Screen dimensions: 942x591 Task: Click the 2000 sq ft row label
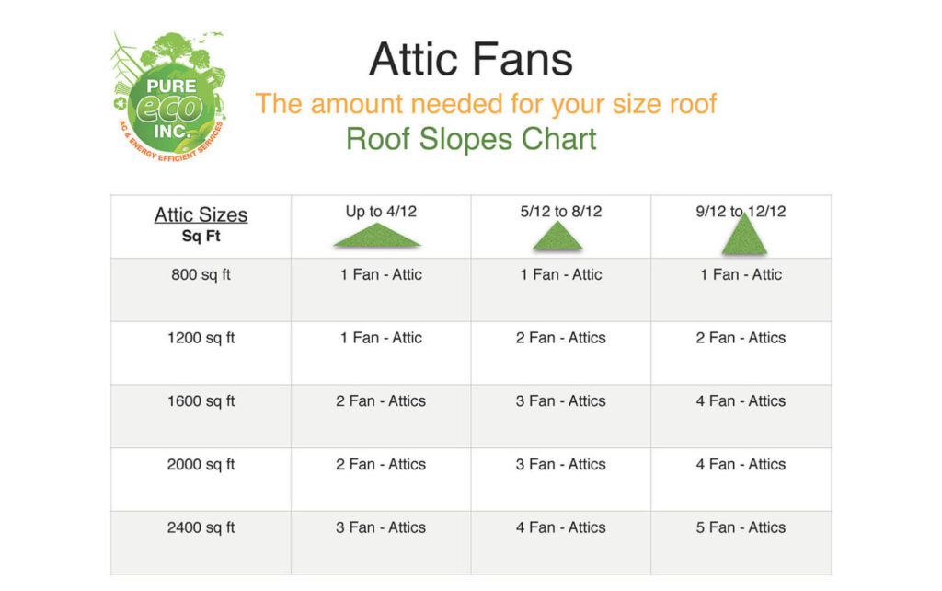click(201, 464)
